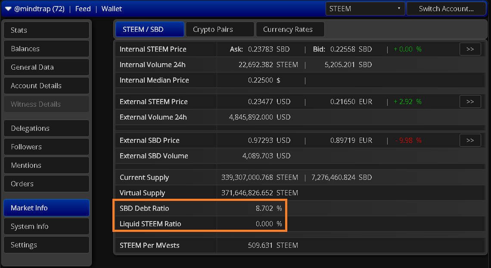Click STEEM Per MVests 509.631 value

pos(260,246)
